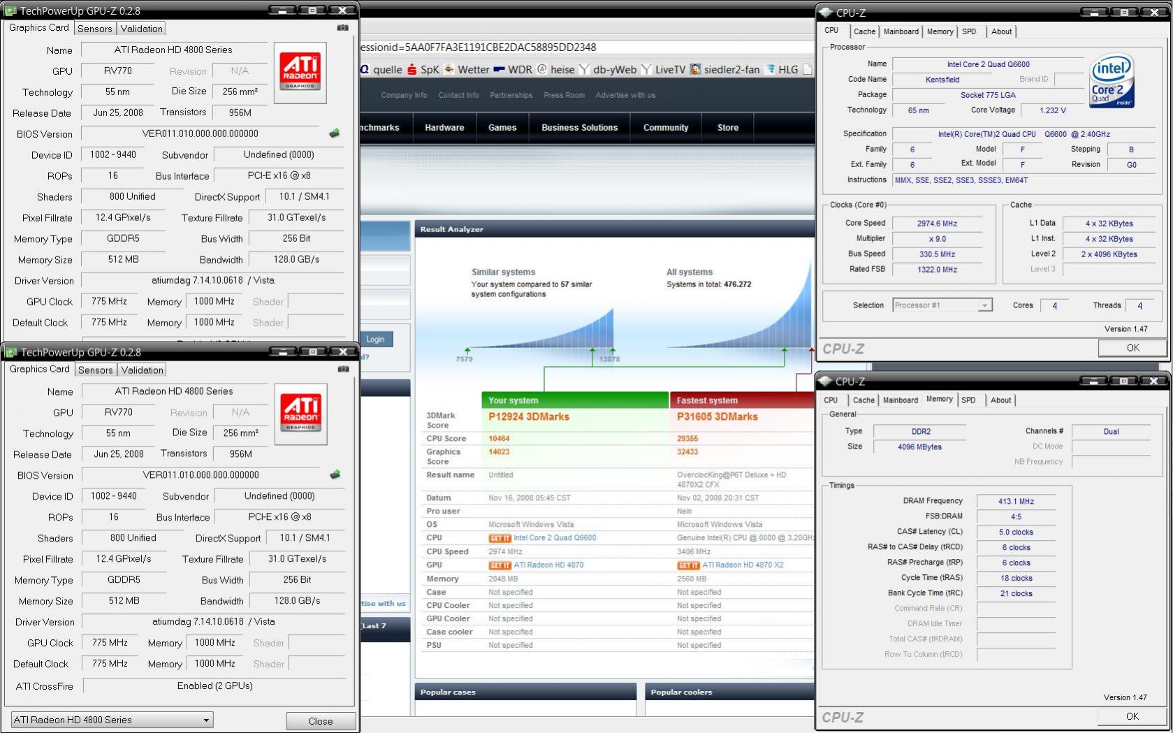Click the P31605 3DMarks fastest score text
Screen dimensions: 1173x733
[717, 416]
